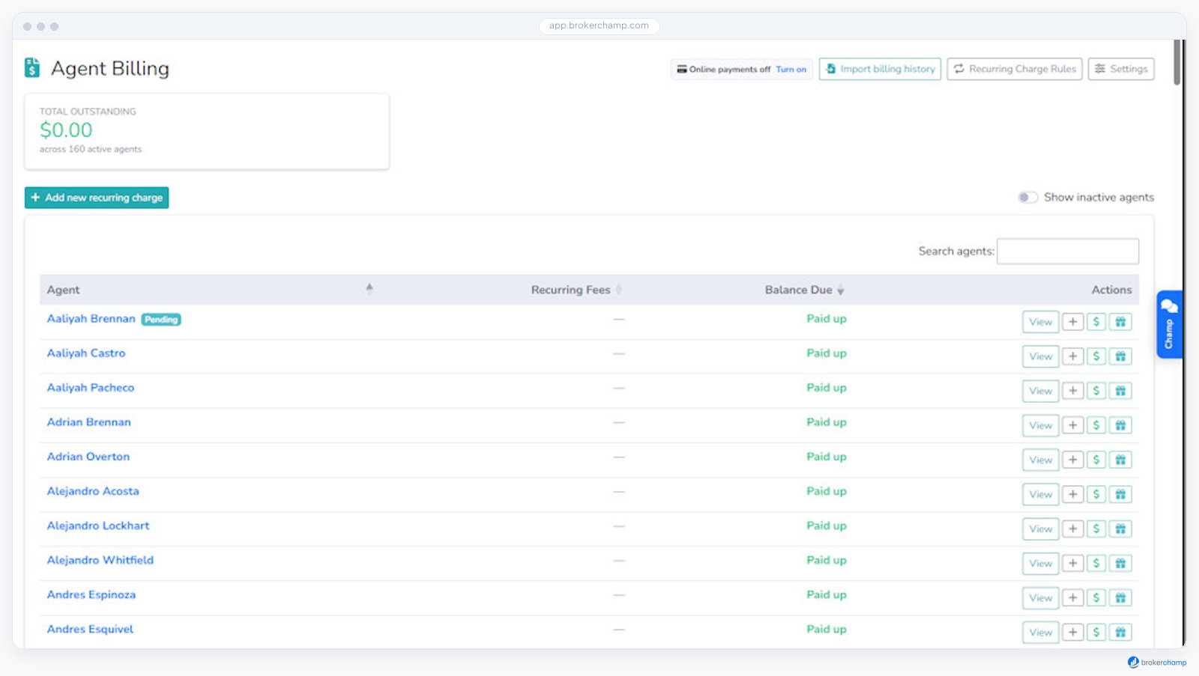Screen dimensions: 1199x676
Task: Gift icon in Adrian Overton row
Action: [x=1120, y=460]
